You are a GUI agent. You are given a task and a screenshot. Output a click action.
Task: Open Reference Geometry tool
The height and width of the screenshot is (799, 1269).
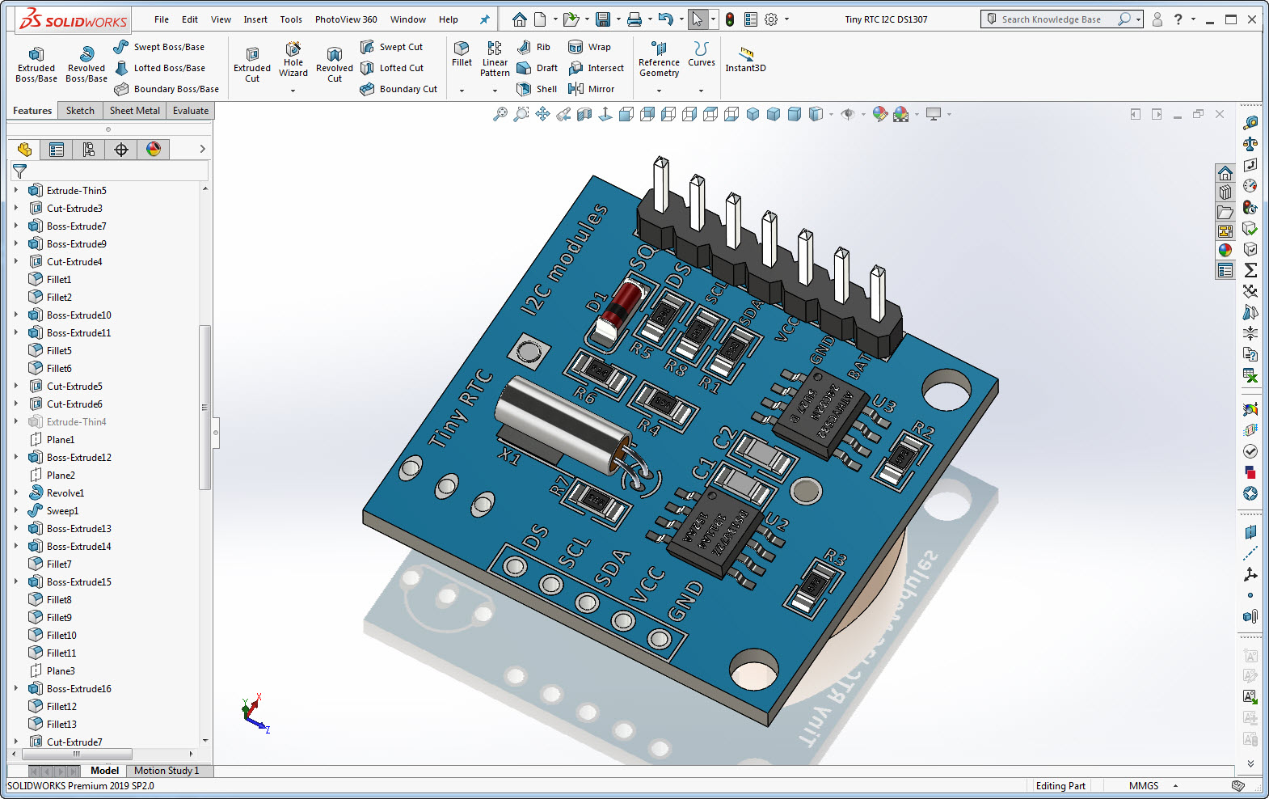tap(659, 59)
